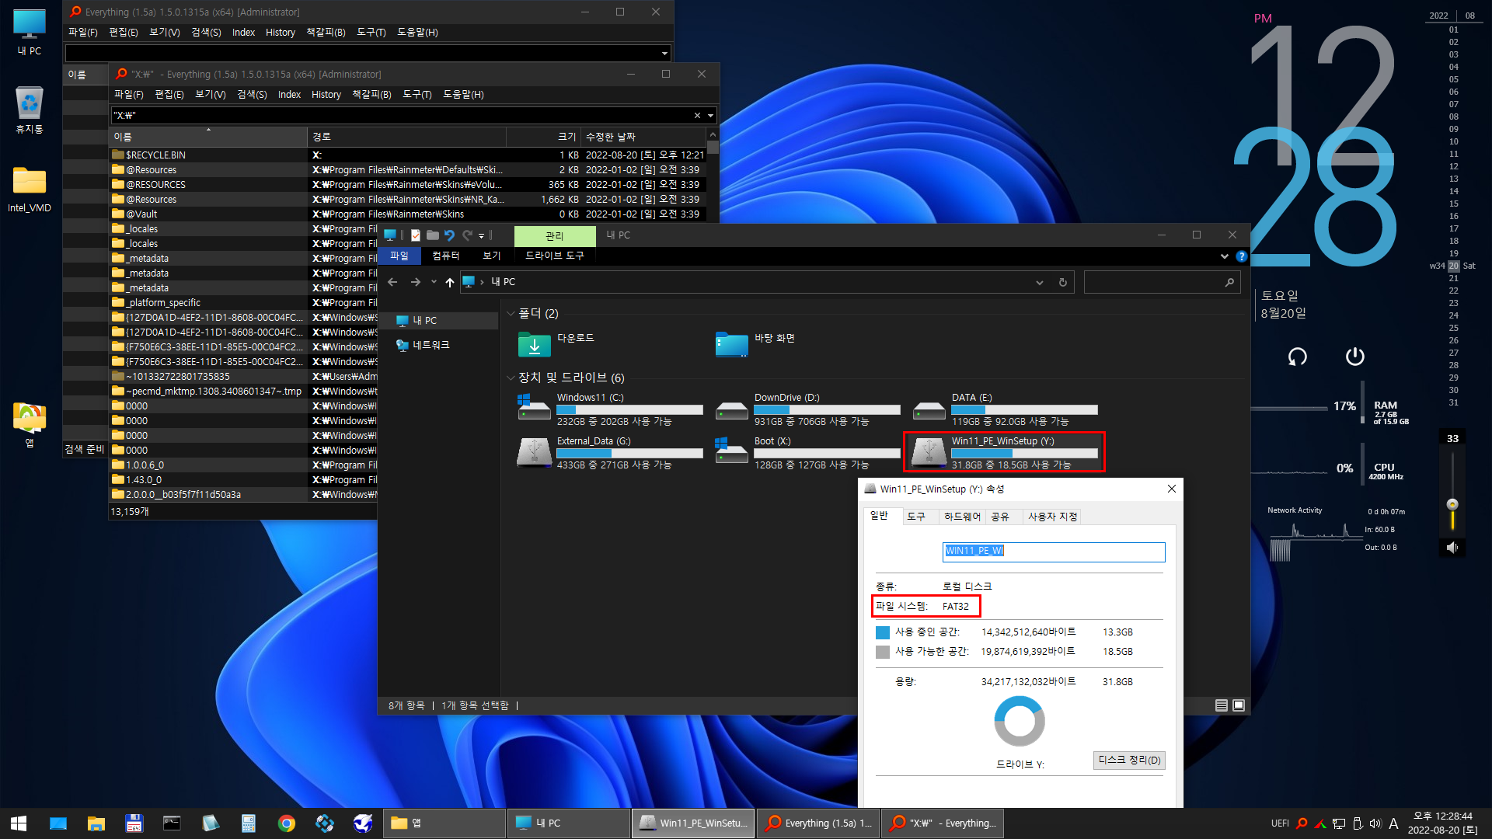Click the new folder icon in Explorer title bar
This screenshot has width=1492, height=839.
coord(433,235)
